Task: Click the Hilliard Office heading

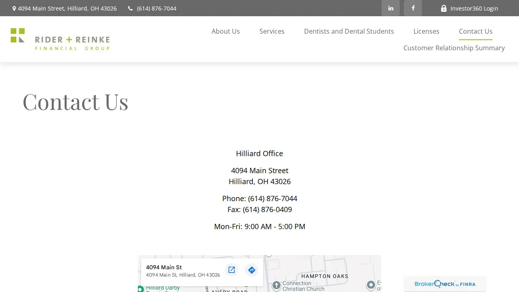Action: (259, 153)
